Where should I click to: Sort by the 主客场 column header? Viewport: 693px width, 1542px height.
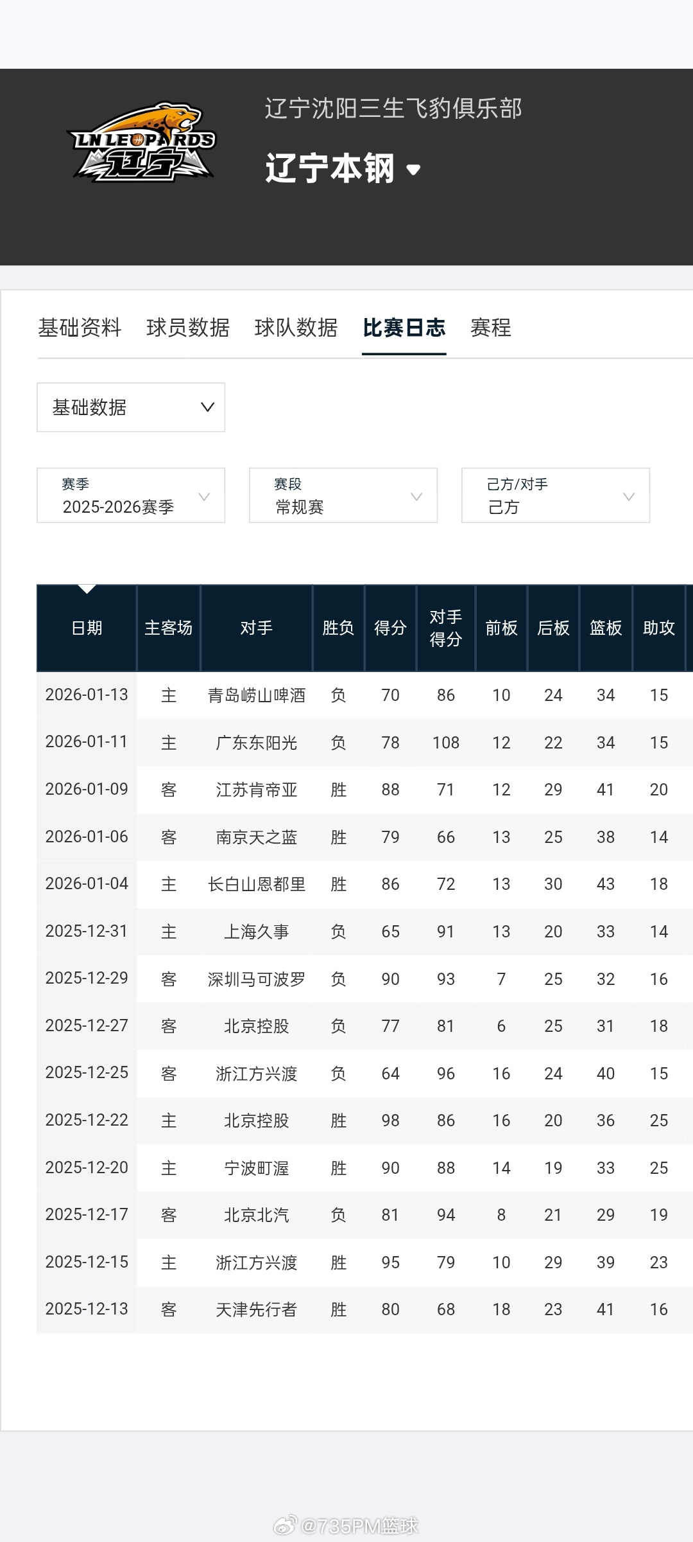click(169, 628)
